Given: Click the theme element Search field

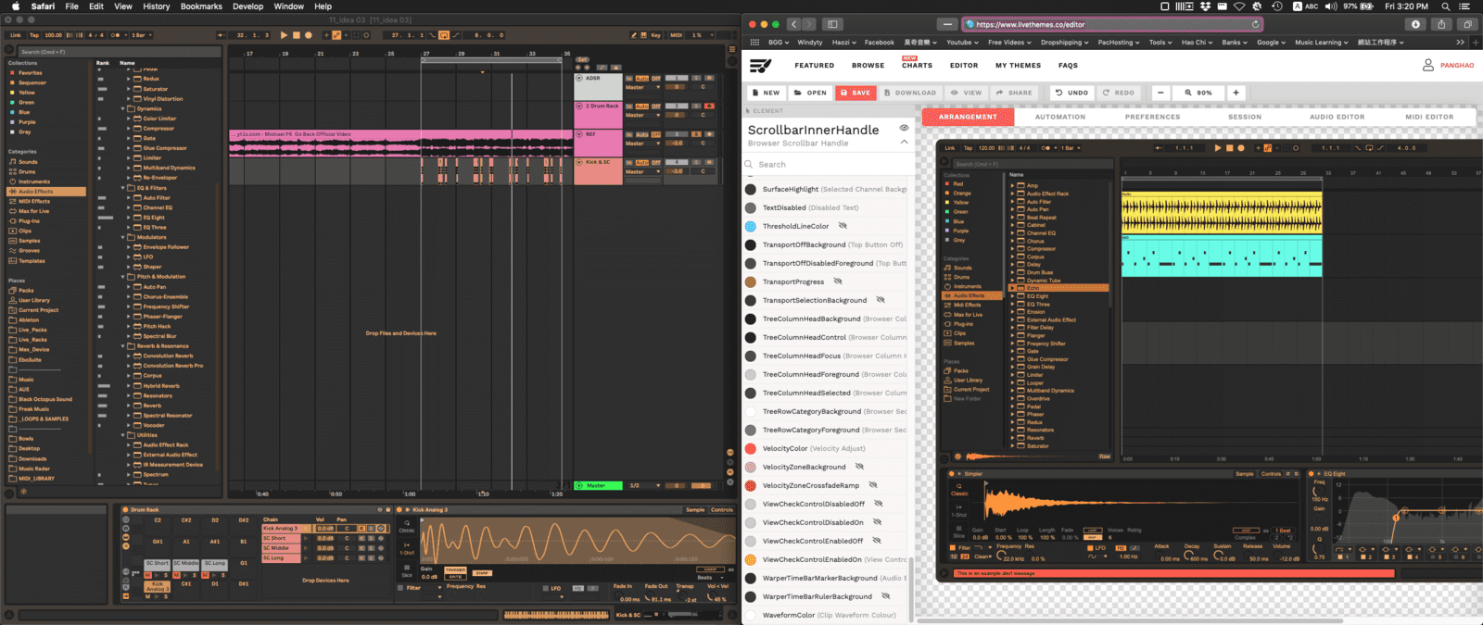Looking at the screenshot, I should click(825, 165).
